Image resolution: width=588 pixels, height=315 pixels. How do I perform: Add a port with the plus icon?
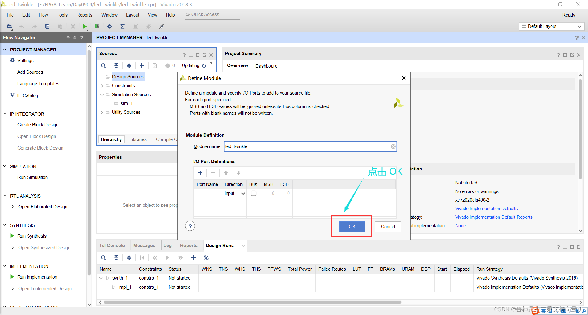pos(200,173)
